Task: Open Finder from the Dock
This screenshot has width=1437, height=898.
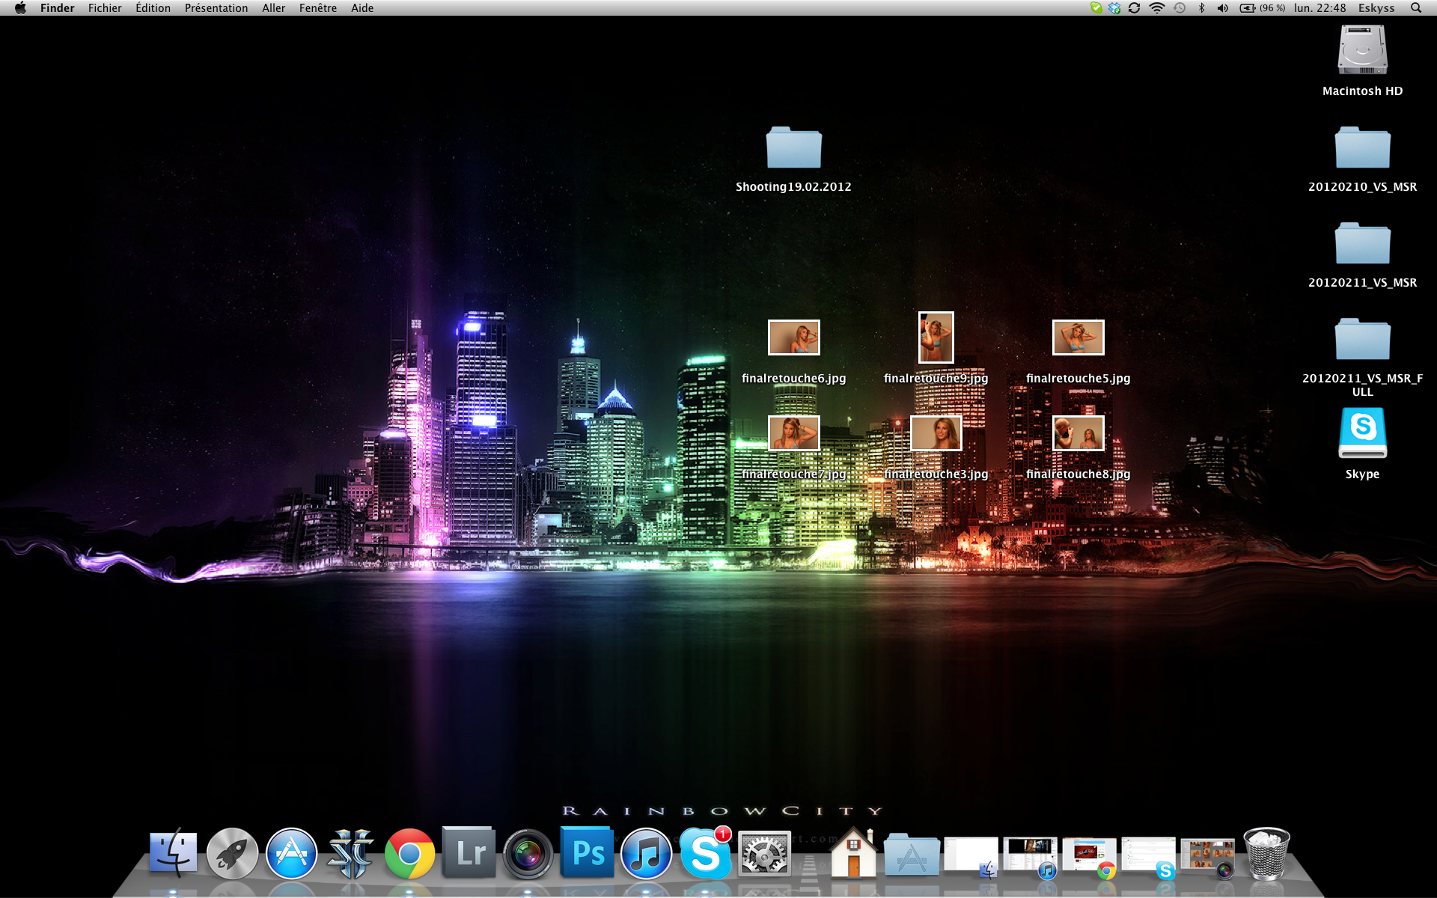Action: (173, 853)
